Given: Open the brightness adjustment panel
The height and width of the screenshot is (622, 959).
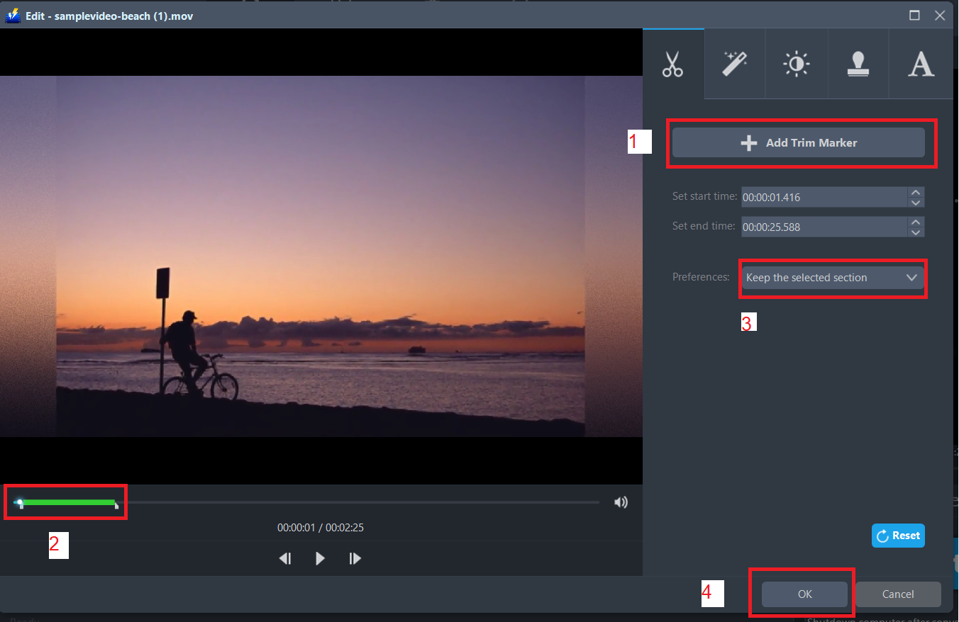Looking at the screenshot, I should (796, 64).
